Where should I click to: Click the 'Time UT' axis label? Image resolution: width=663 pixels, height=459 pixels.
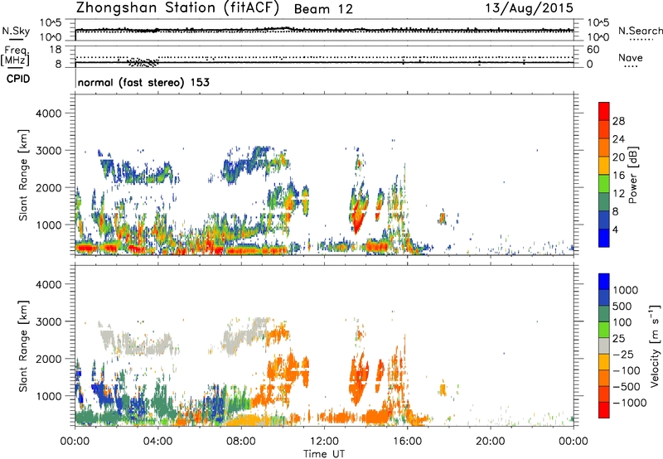pos(324,454)
